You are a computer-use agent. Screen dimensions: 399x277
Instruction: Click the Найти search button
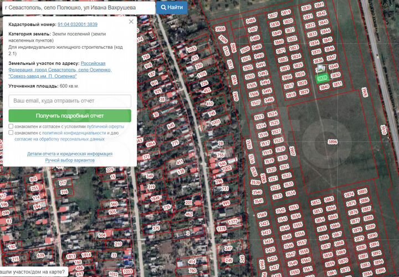pyautogui.click(x=171, y=7)
